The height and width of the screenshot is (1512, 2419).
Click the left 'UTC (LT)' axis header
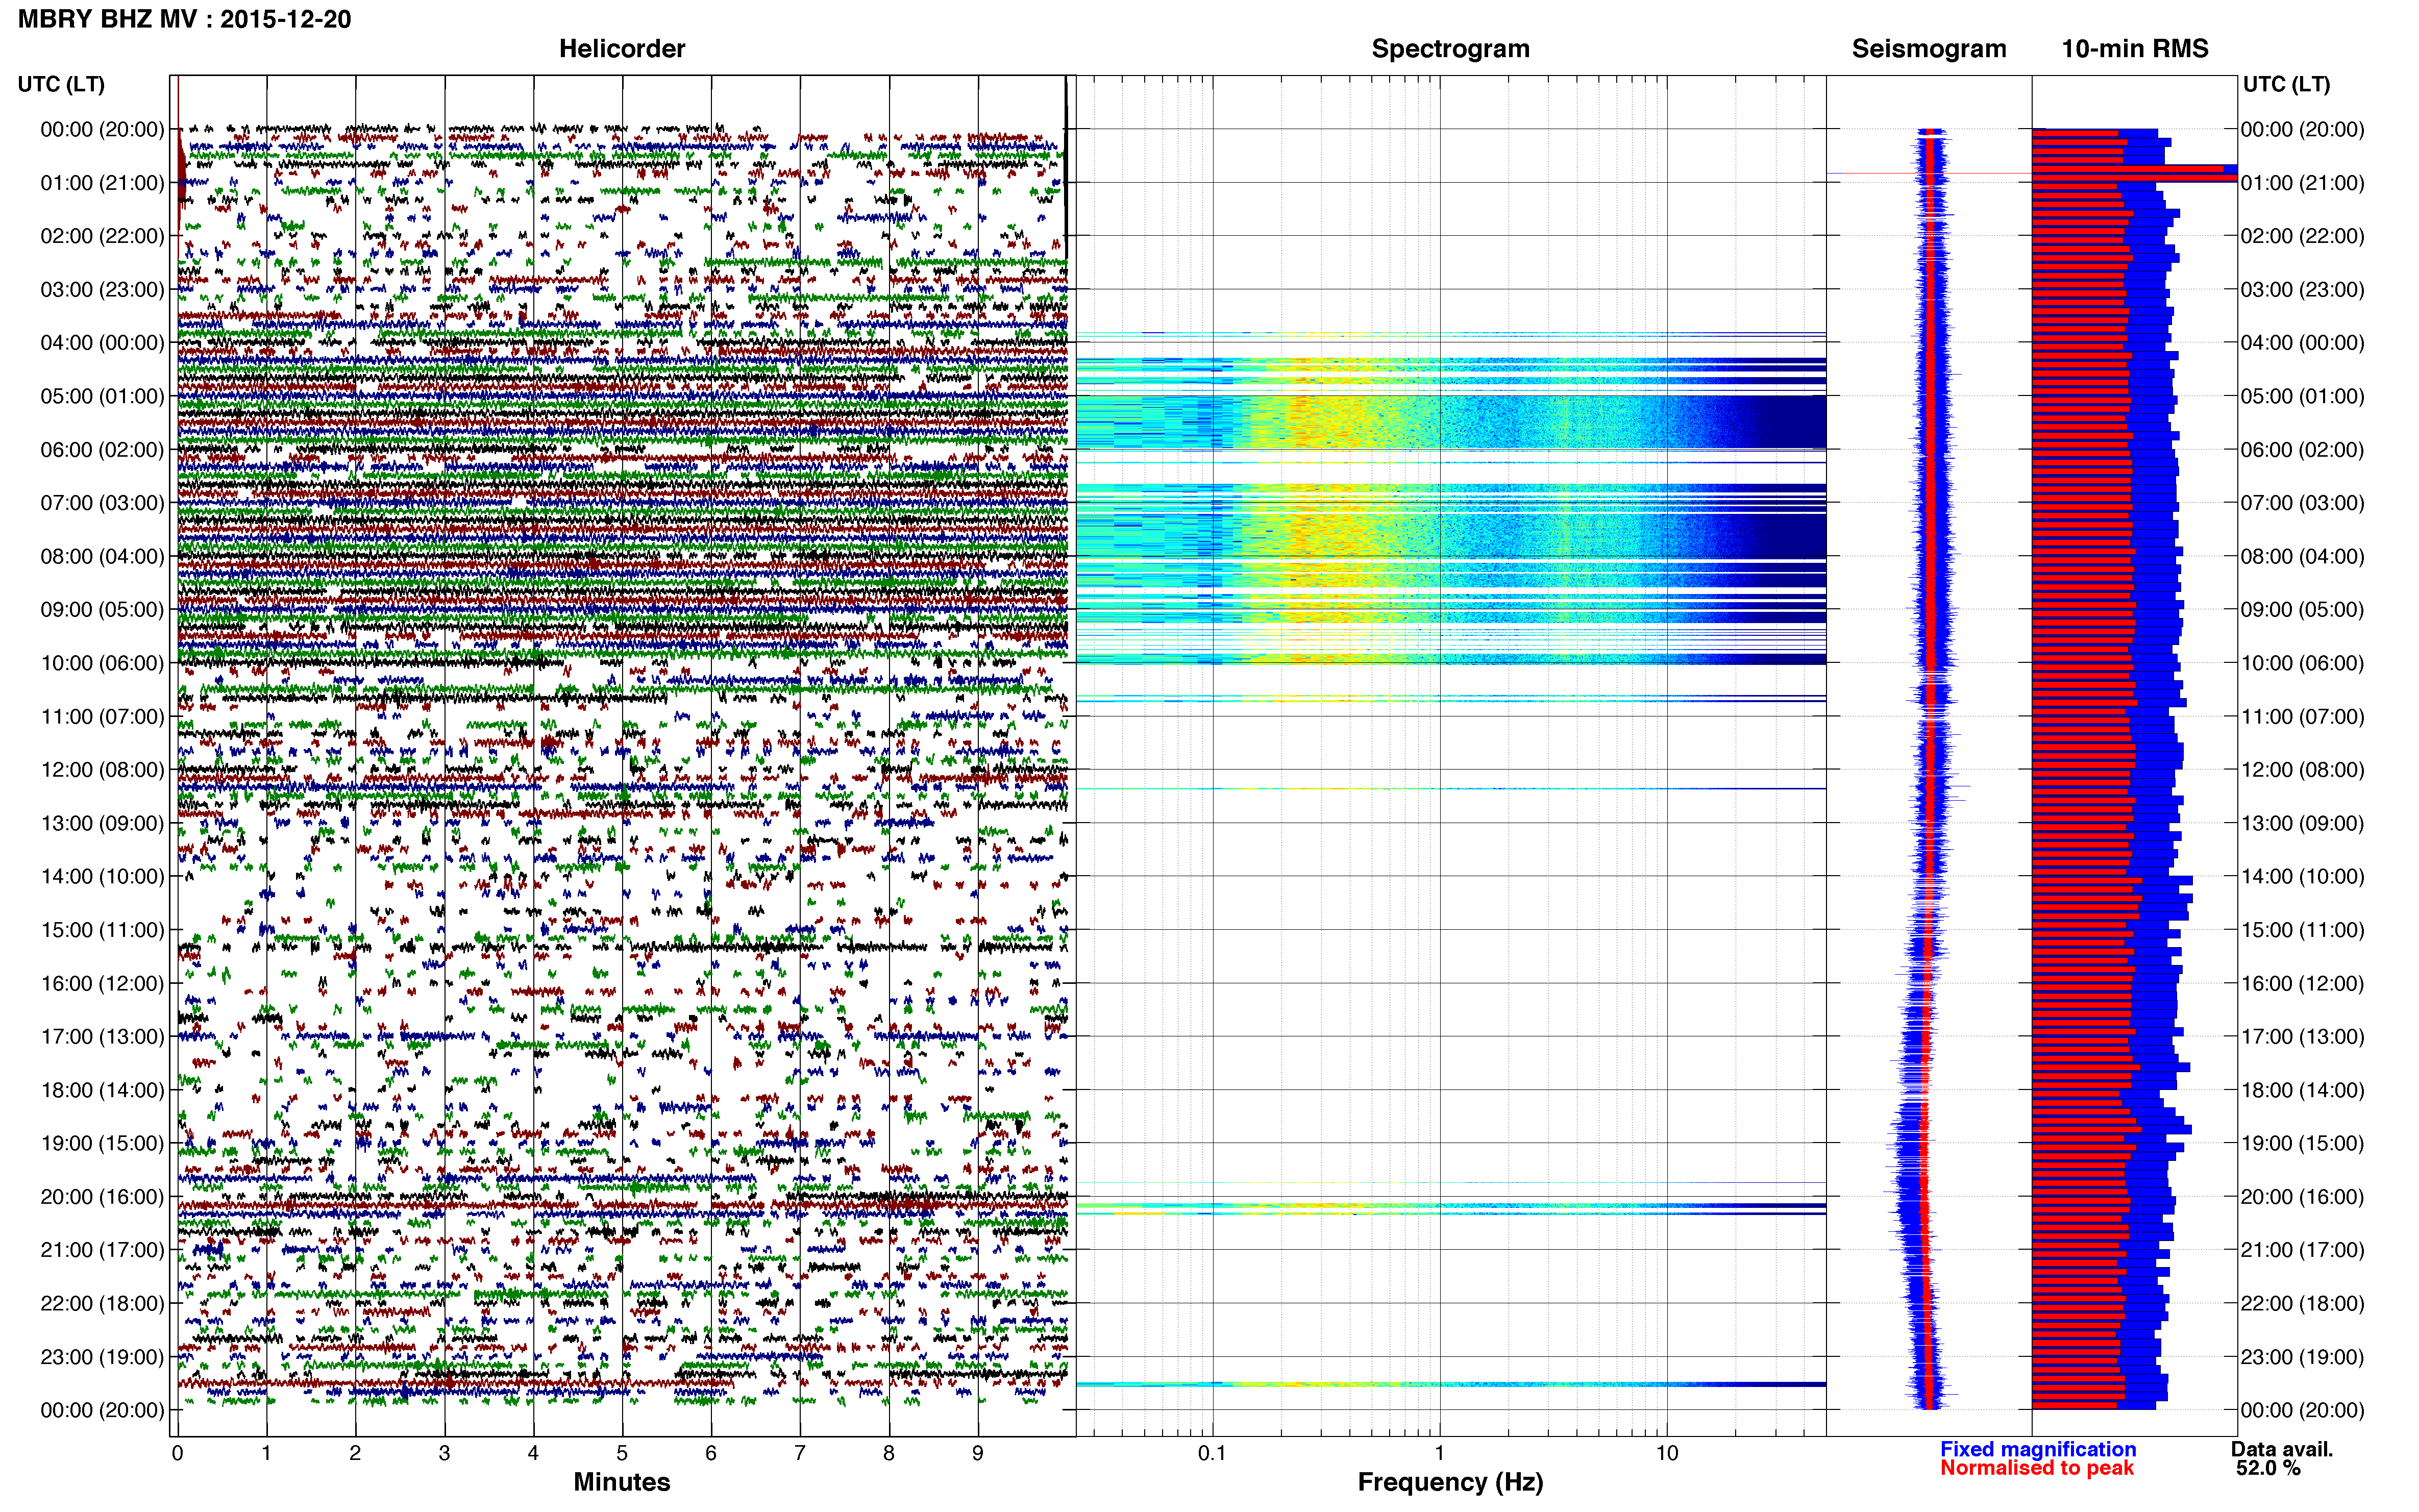(61, 84)
